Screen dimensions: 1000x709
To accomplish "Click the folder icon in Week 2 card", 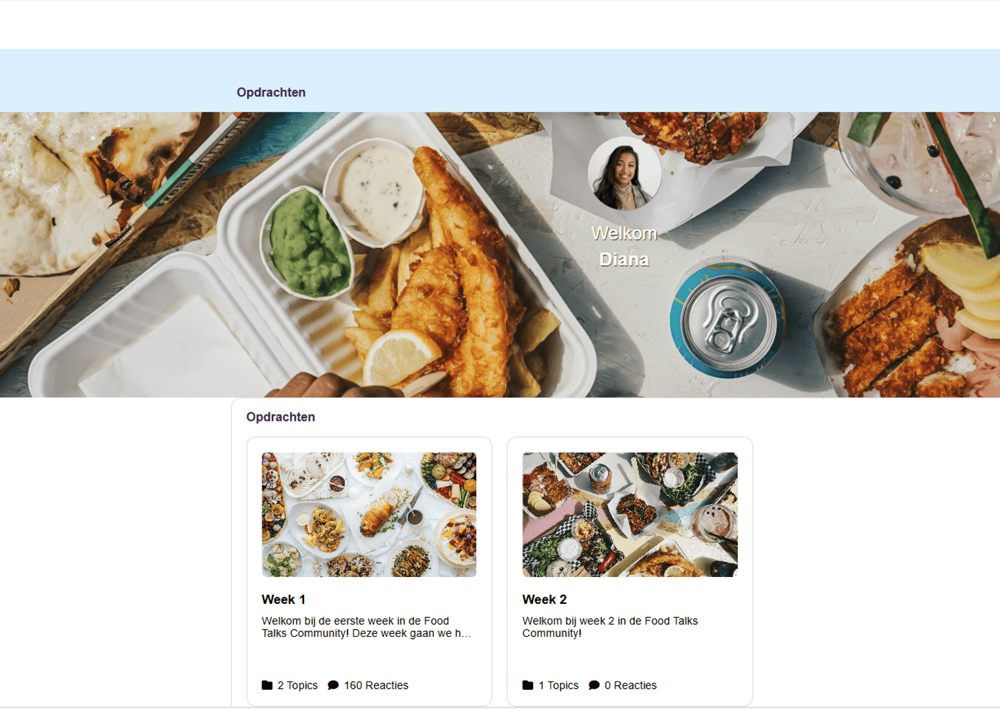I will (528, 685).
